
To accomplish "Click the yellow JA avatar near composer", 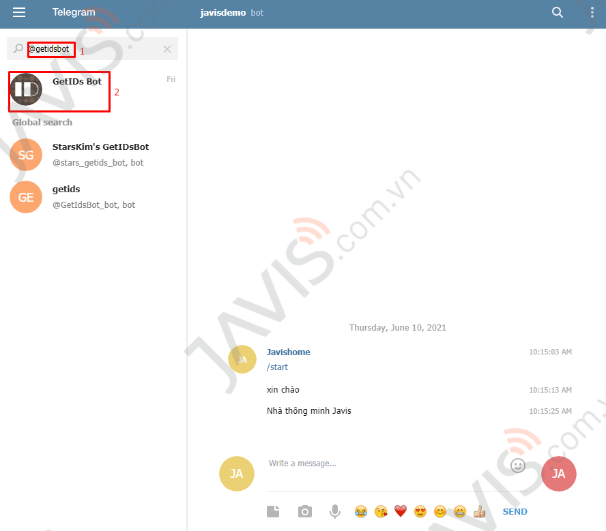I will point(237,474).
